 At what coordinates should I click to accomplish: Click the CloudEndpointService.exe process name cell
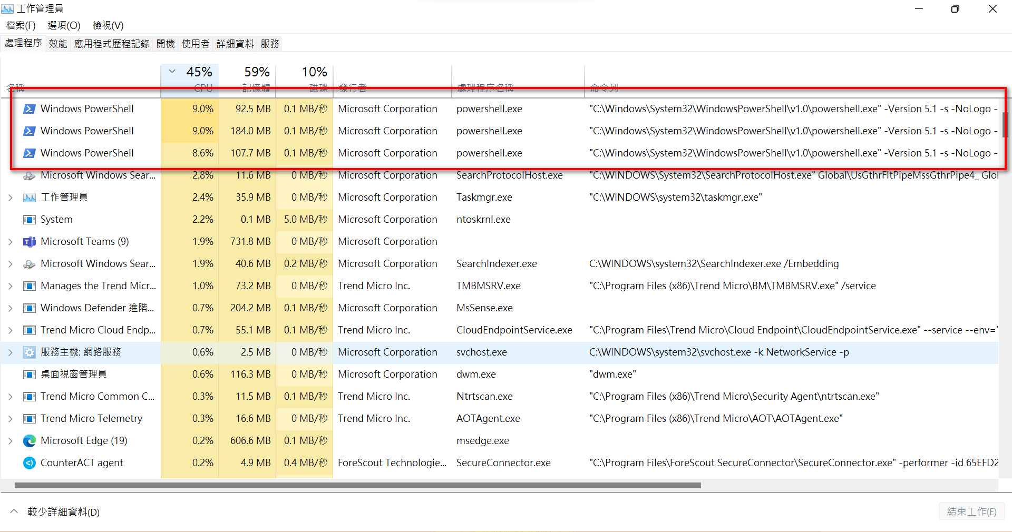pos(514,330)
